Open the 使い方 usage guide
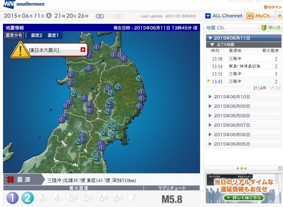This screenshot has width=283, height=207. pos(270,28)
